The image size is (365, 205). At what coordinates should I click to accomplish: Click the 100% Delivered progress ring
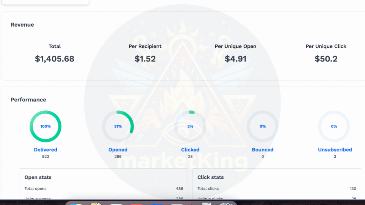coord(45,126)
